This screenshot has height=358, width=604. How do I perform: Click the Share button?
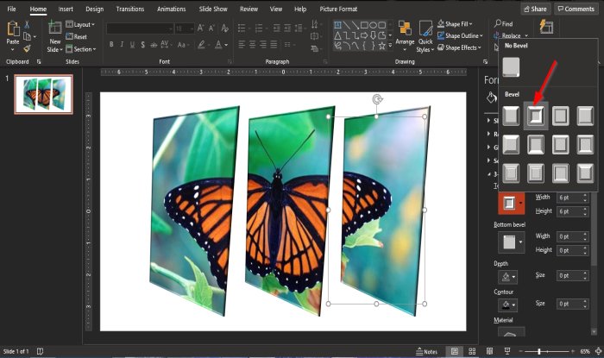534,9
